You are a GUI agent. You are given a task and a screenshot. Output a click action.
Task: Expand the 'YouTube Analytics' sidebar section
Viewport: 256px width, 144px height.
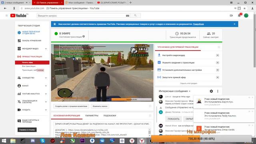click(x=46, y=94)
